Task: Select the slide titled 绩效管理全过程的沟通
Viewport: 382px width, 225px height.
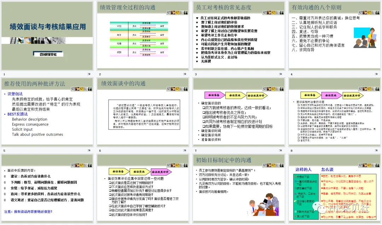Action: point(143,36)
